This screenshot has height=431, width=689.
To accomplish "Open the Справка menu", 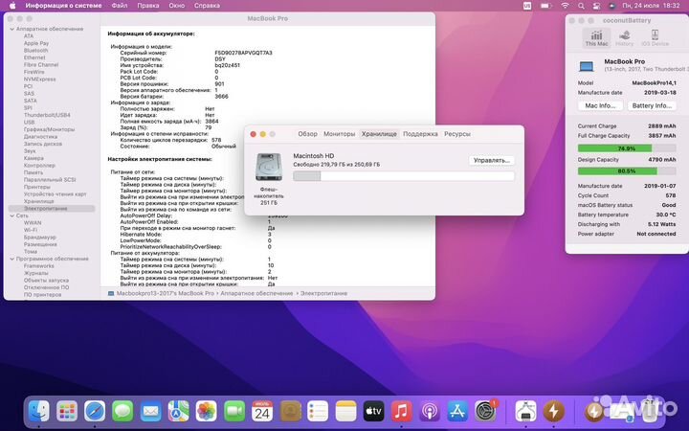I will tap(207, 6).
